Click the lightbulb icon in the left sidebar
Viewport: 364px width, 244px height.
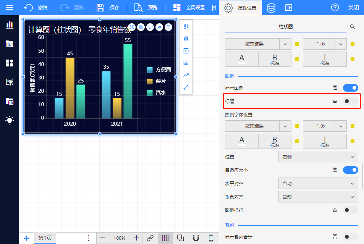[10, 120]
